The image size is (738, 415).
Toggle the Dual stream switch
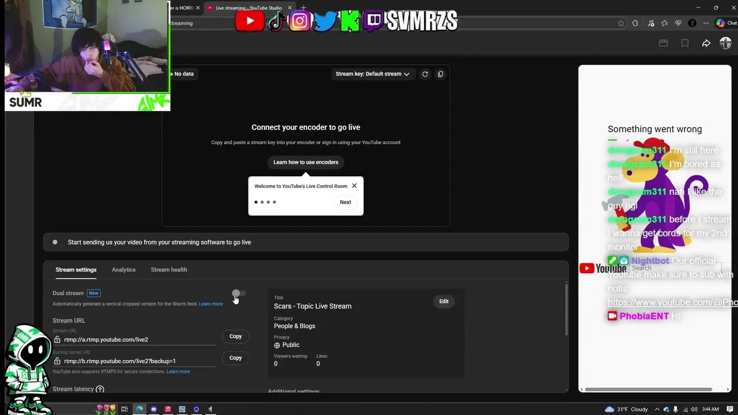coord(239,293)
